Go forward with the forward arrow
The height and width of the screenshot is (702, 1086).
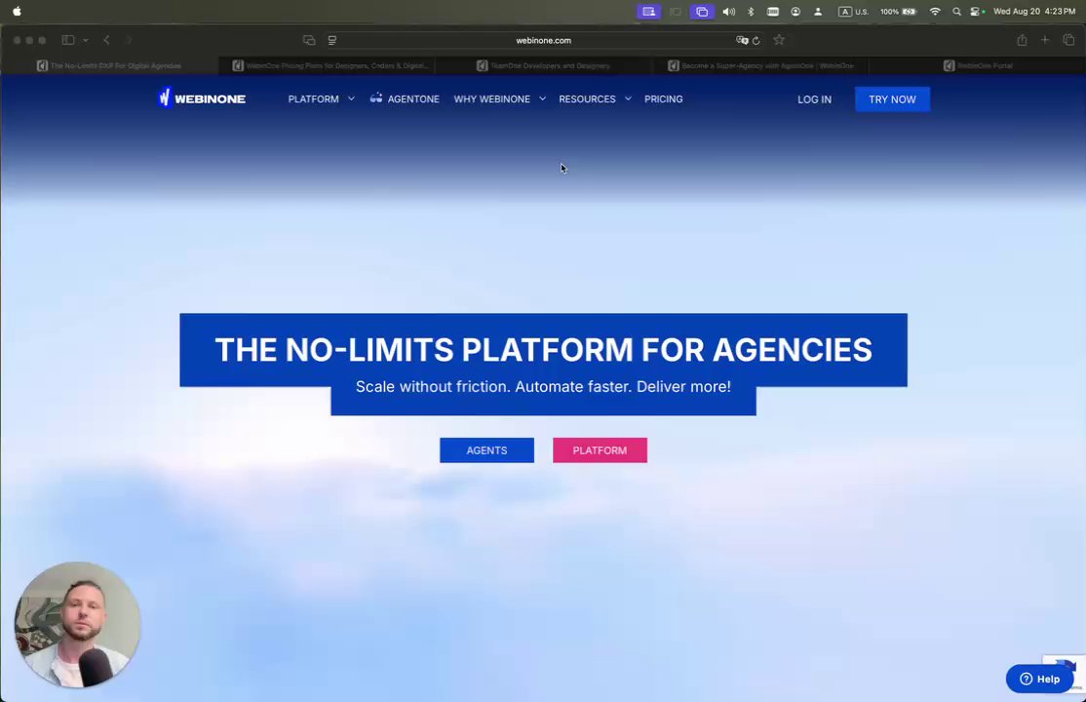130,40
